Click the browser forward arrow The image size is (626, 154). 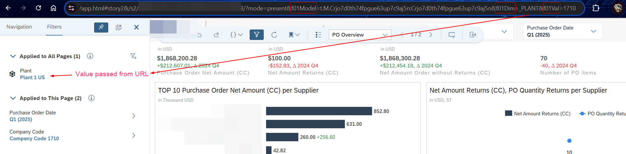(23, 8)
